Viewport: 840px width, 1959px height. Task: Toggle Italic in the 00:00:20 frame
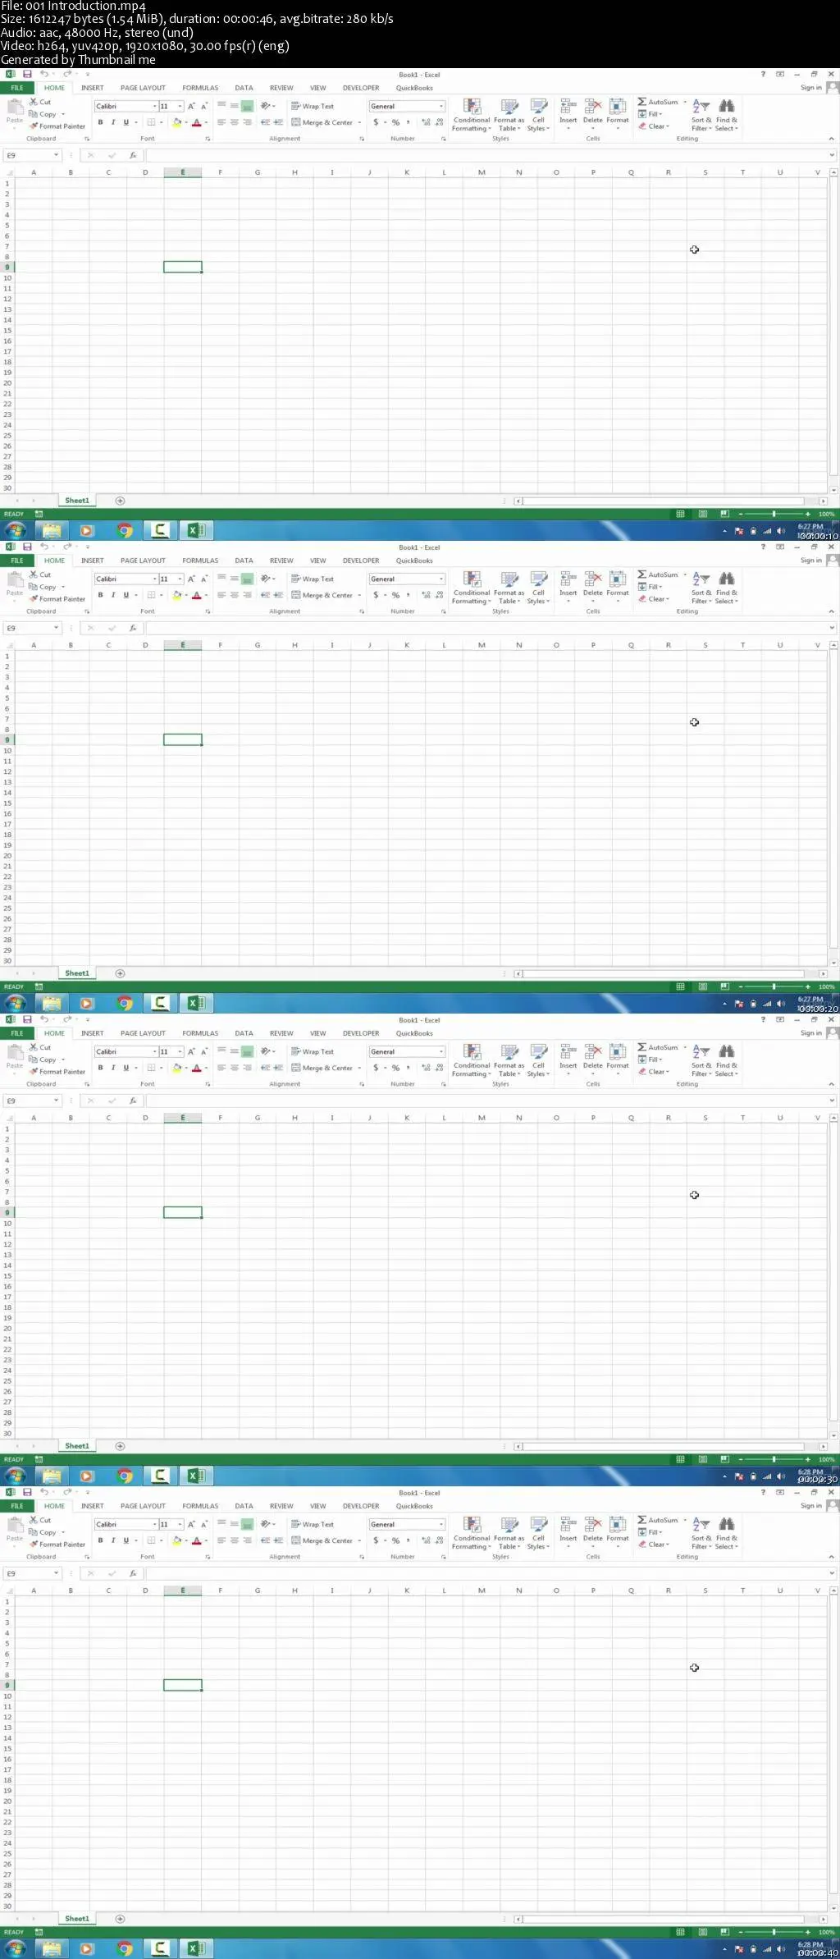point(112,595)
